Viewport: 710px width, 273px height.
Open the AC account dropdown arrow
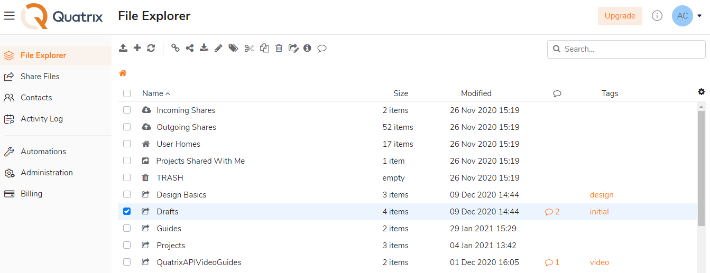700,16
